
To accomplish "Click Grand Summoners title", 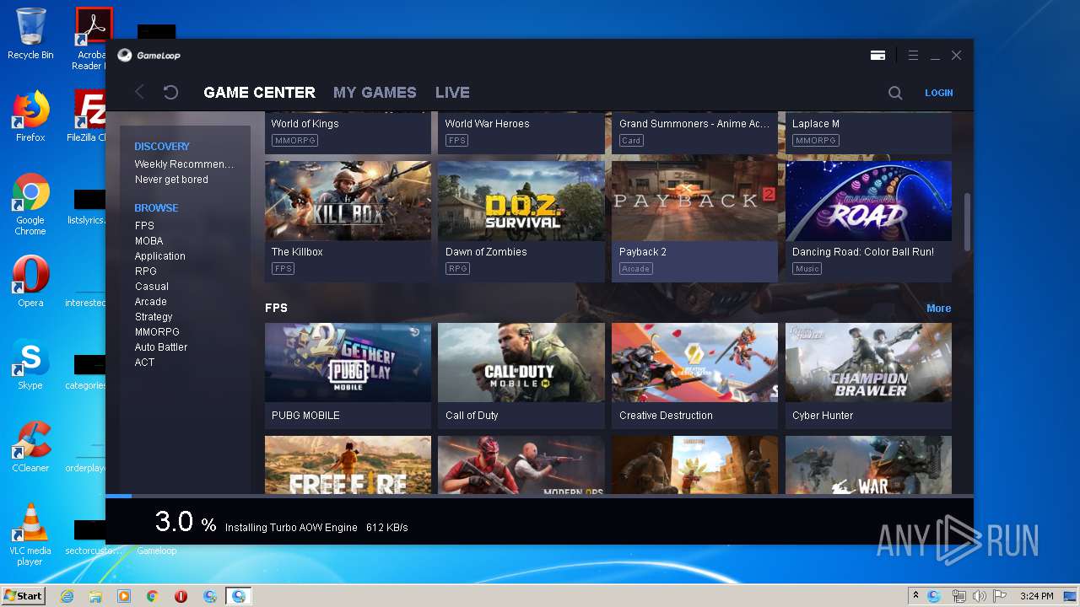I will tap(694, 124).
